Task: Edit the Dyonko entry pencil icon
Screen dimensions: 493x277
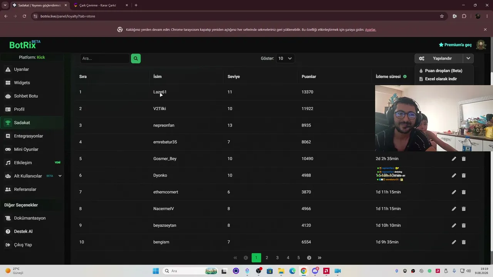Action: tap(454, 175)
